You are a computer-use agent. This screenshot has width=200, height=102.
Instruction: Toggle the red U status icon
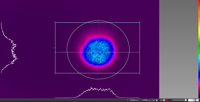(x=167, y=100)
